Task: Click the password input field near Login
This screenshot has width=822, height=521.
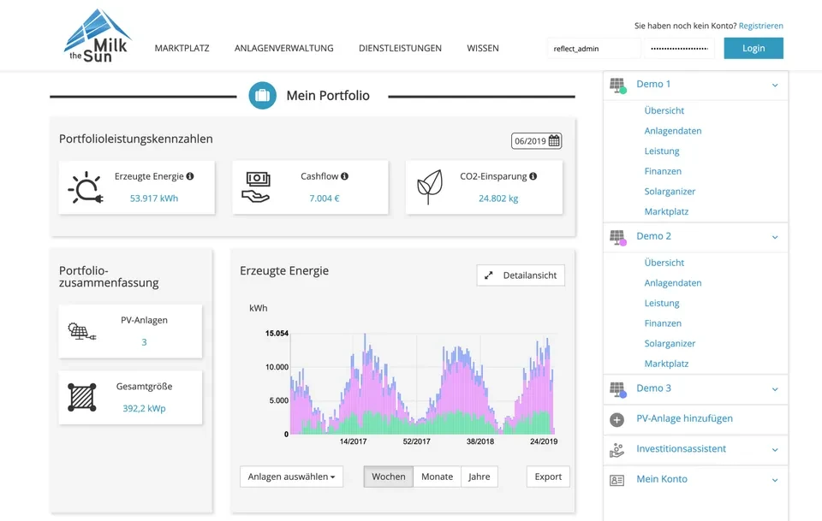Action: (x=677, y=48)
